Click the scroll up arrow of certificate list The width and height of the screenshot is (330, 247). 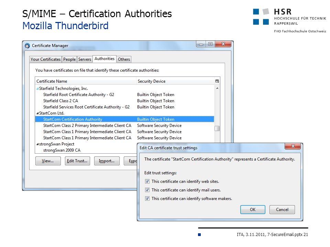[x=217, y=88]
